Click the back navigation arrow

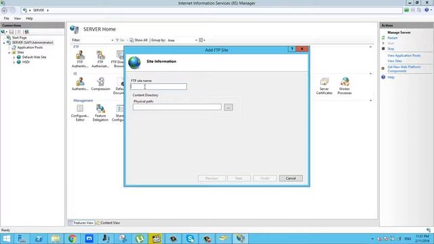coord(5,11)
